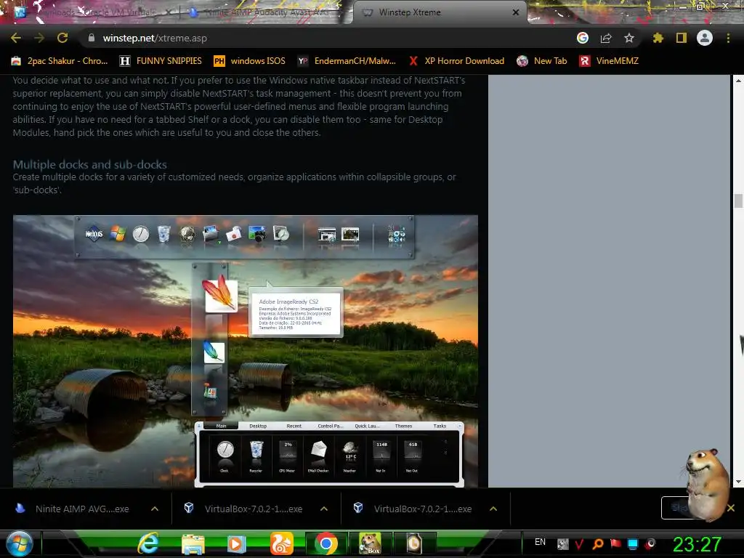Click the Multiple docks and sub-docks heading
Screen dimensions: 744x558
tap(89, 165)
